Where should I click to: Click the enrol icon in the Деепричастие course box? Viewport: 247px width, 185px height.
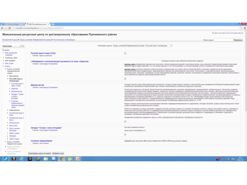[125, 121]
